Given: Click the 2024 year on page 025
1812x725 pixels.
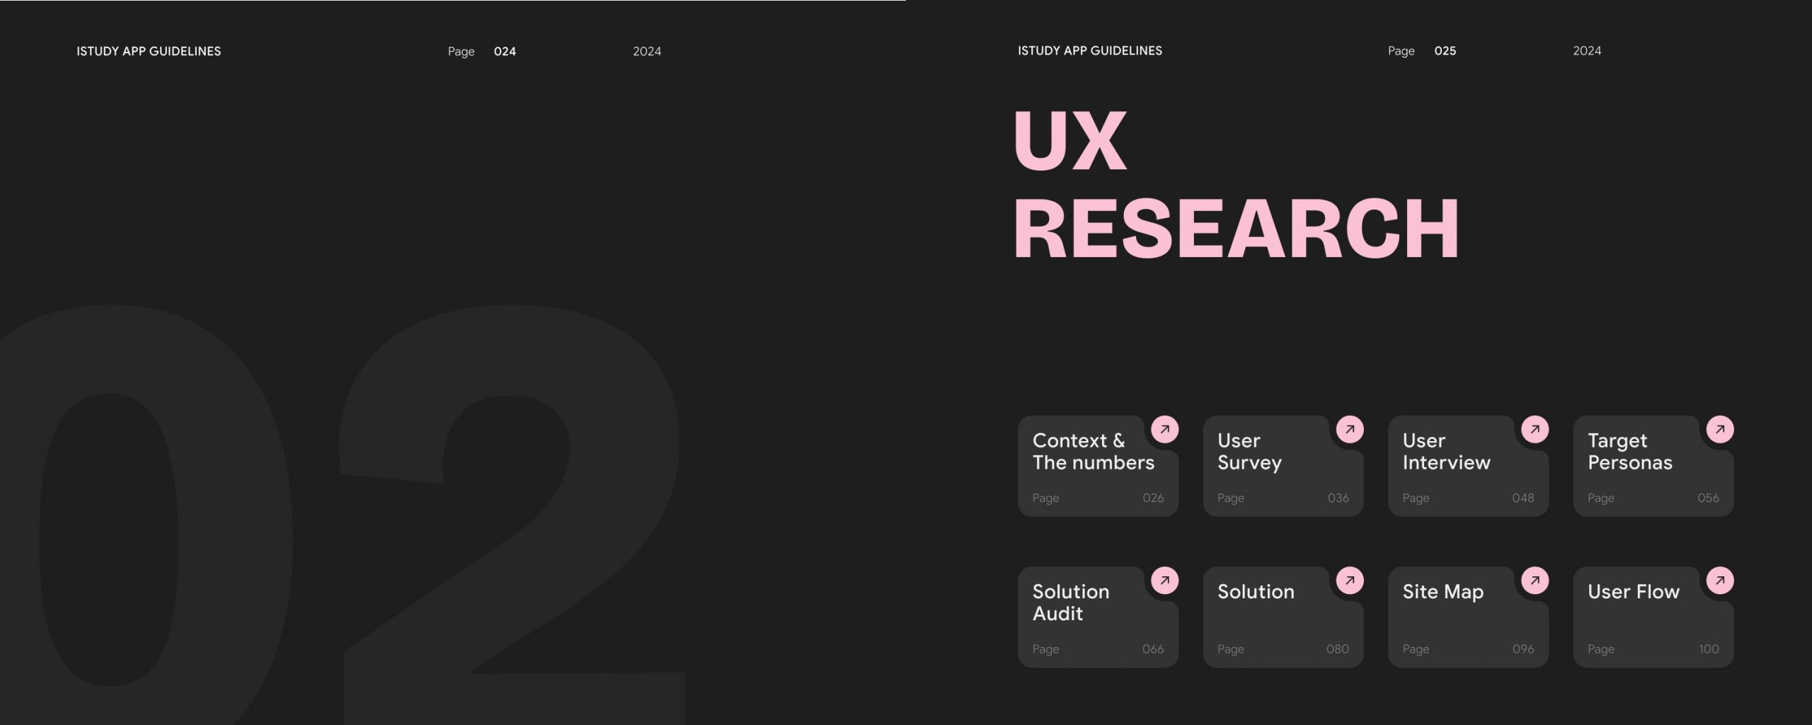Looking at the screenshot, I should 1587,51.
